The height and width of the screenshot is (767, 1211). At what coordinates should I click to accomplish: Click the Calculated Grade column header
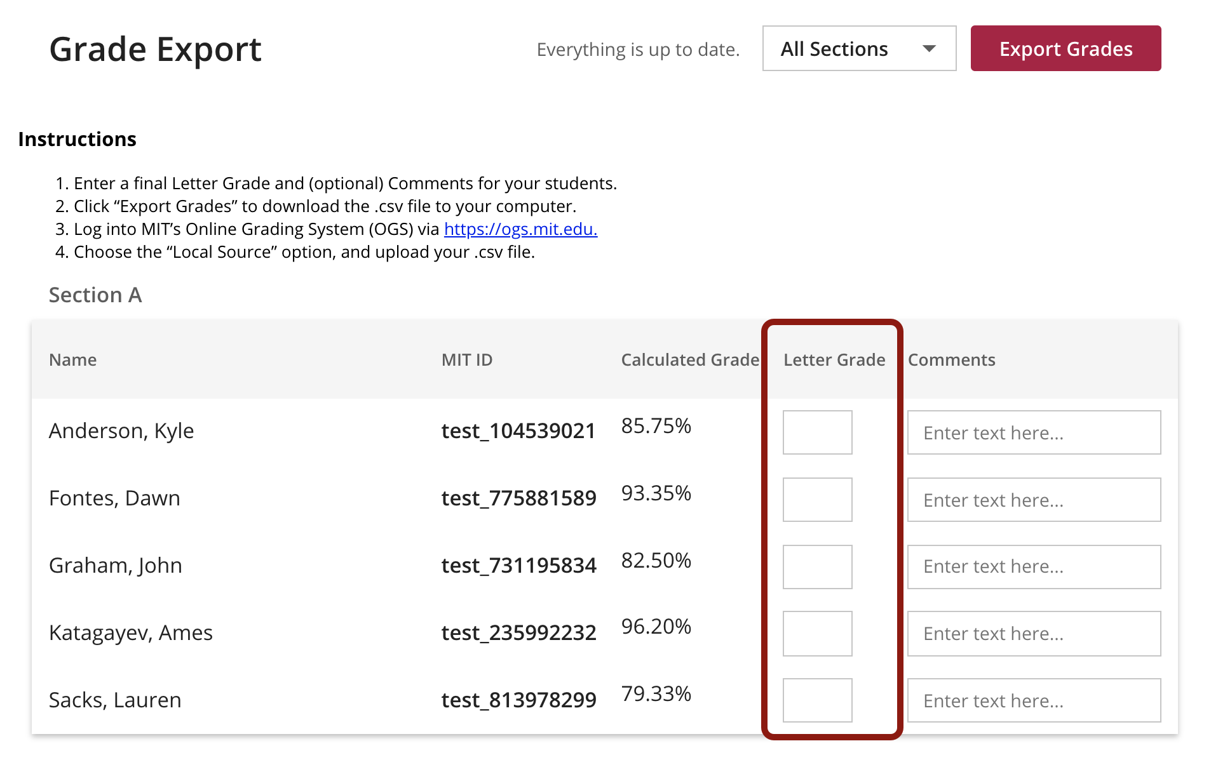tap(690, 360)
